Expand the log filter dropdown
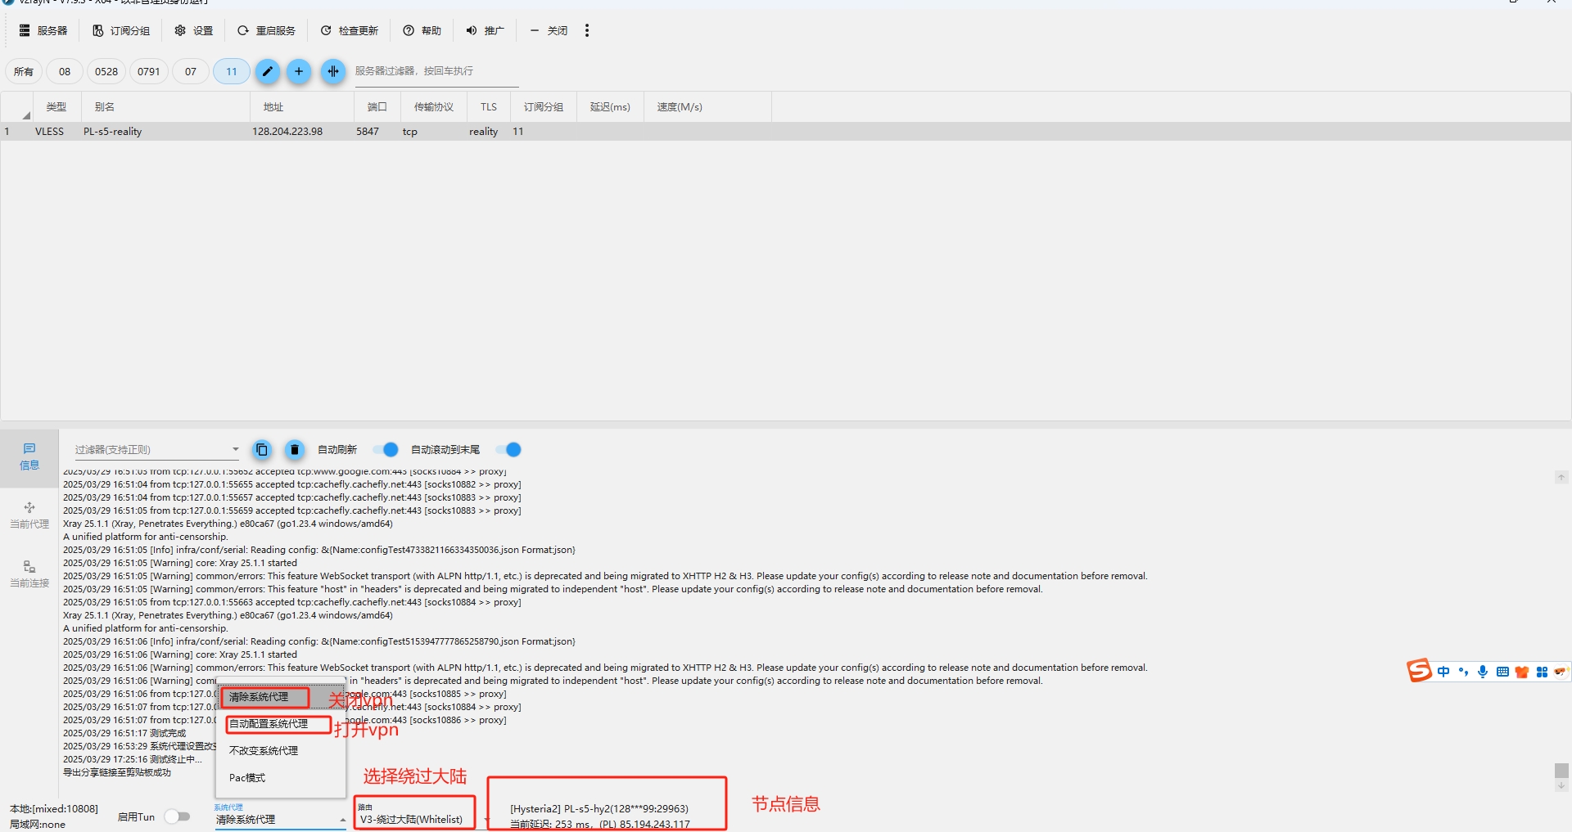Viewport: 1572px width, 832px height. (235, 449)
